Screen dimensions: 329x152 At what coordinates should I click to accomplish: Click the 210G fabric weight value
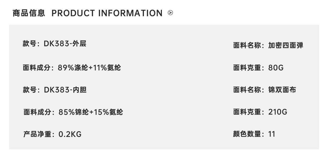(278, 112)
